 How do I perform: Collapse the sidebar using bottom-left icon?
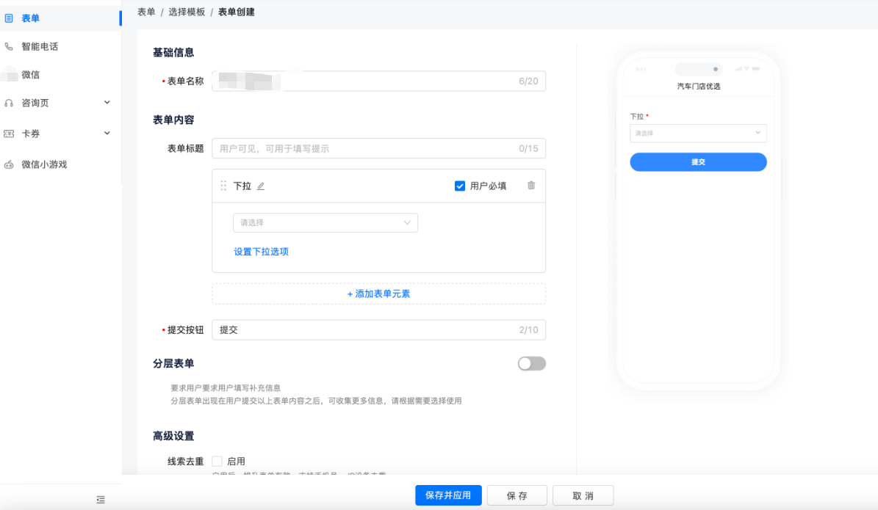tap(101, 498)
